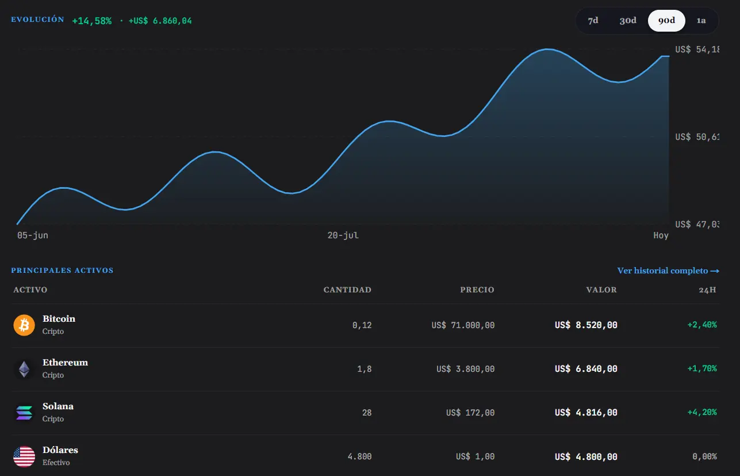
Task: Click the PRECIO column header
Action: pos(477,290)
